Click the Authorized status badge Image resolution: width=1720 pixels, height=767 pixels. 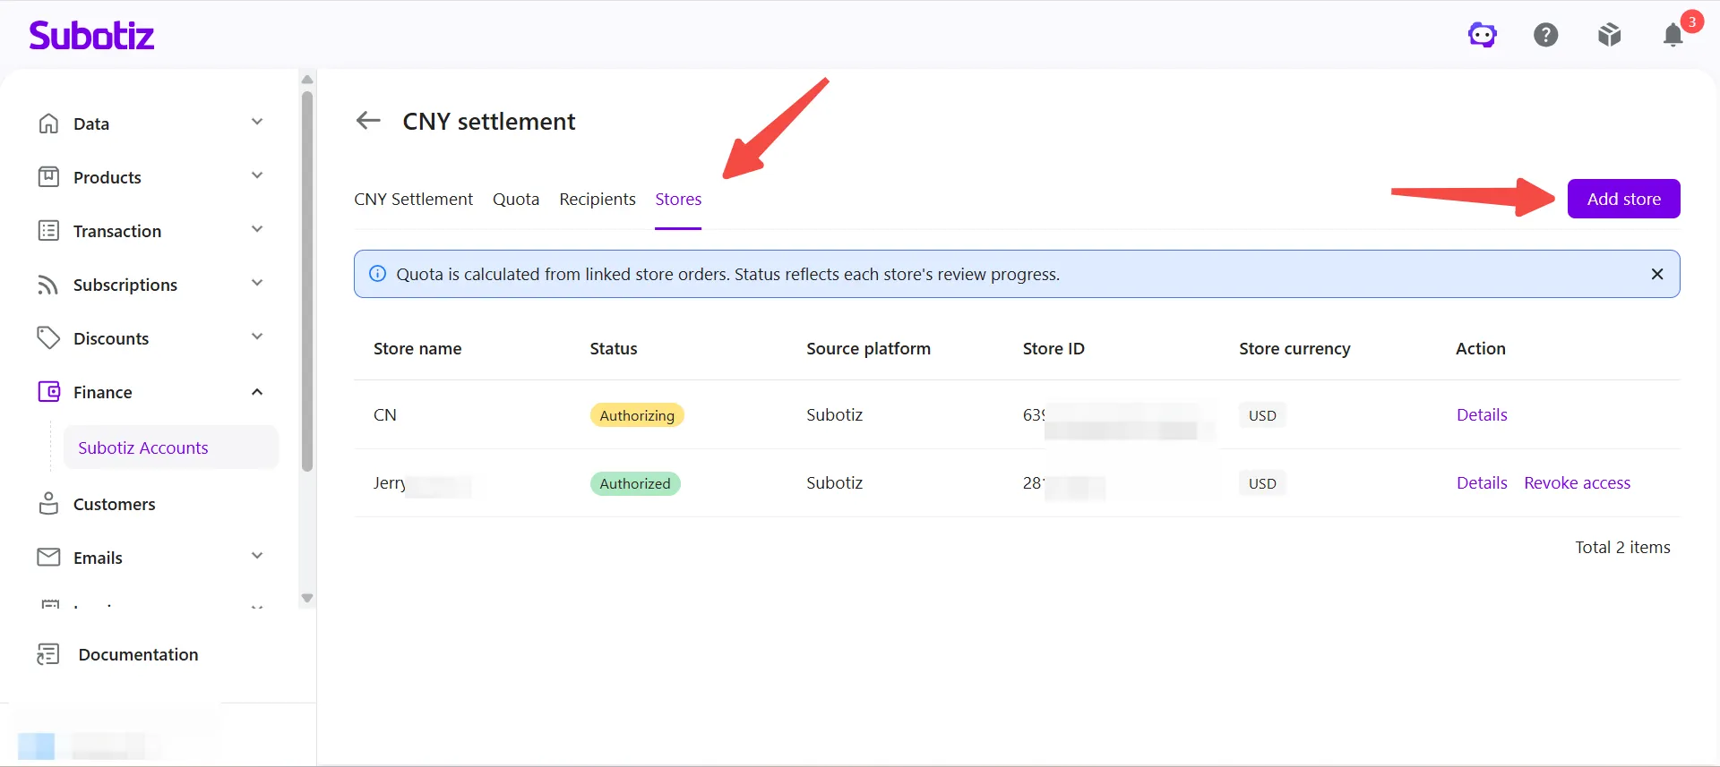[635, 483]
